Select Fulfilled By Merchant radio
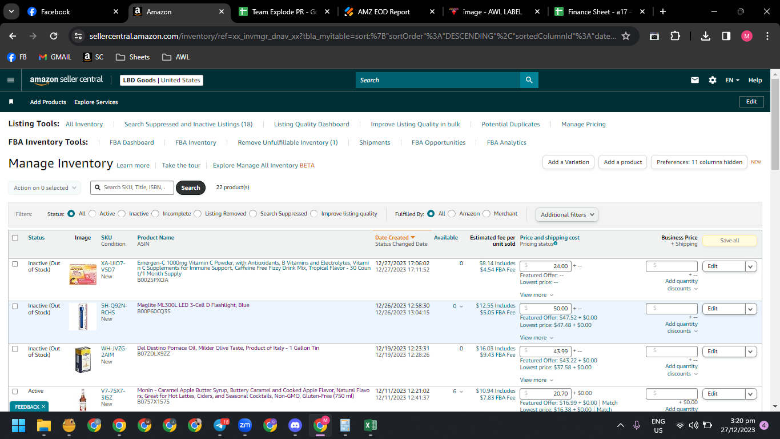The height and width of the screenshot is (439, 780). pos(487,214)
